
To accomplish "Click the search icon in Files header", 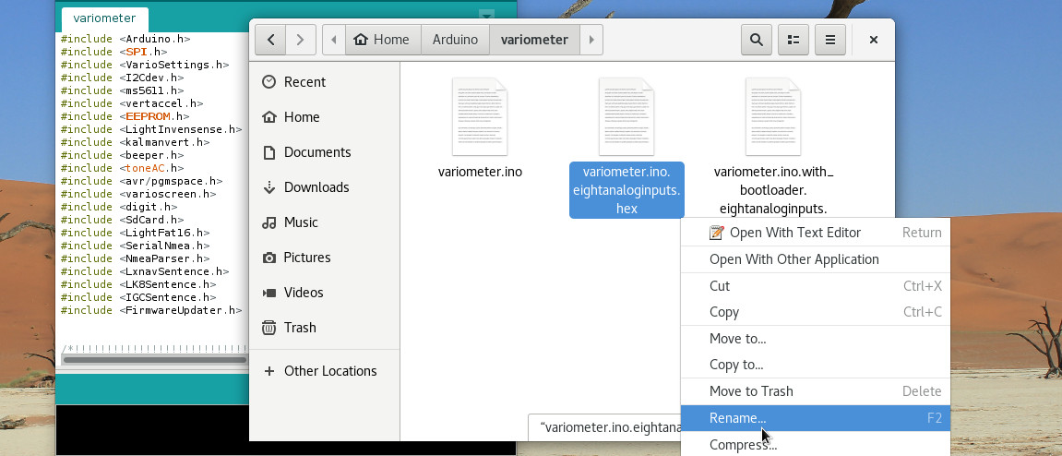I will pyautogui.click(x=757, y=40).
